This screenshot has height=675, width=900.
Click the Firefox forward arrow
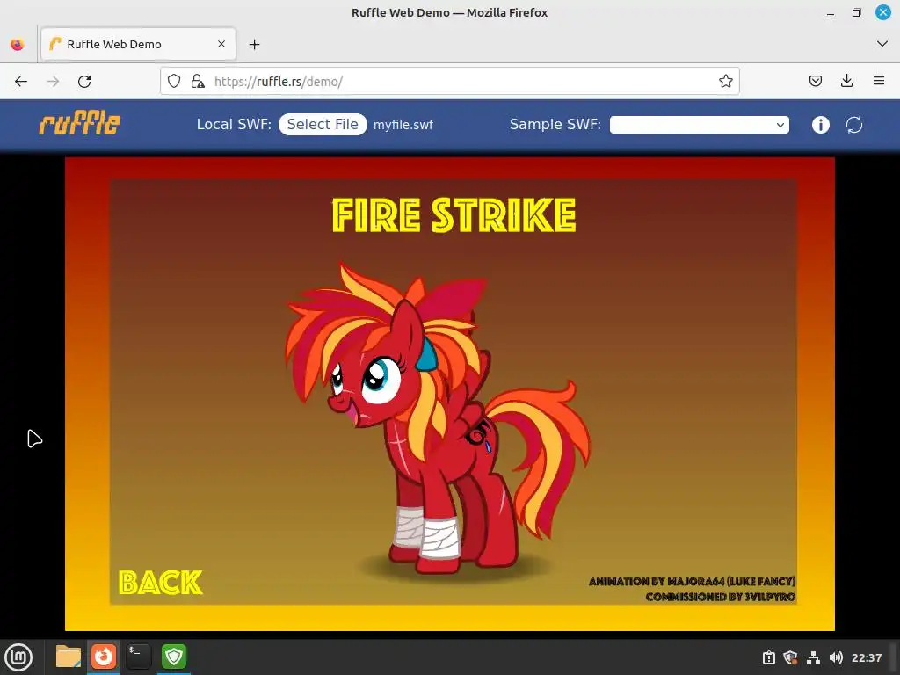coord(53,82)
